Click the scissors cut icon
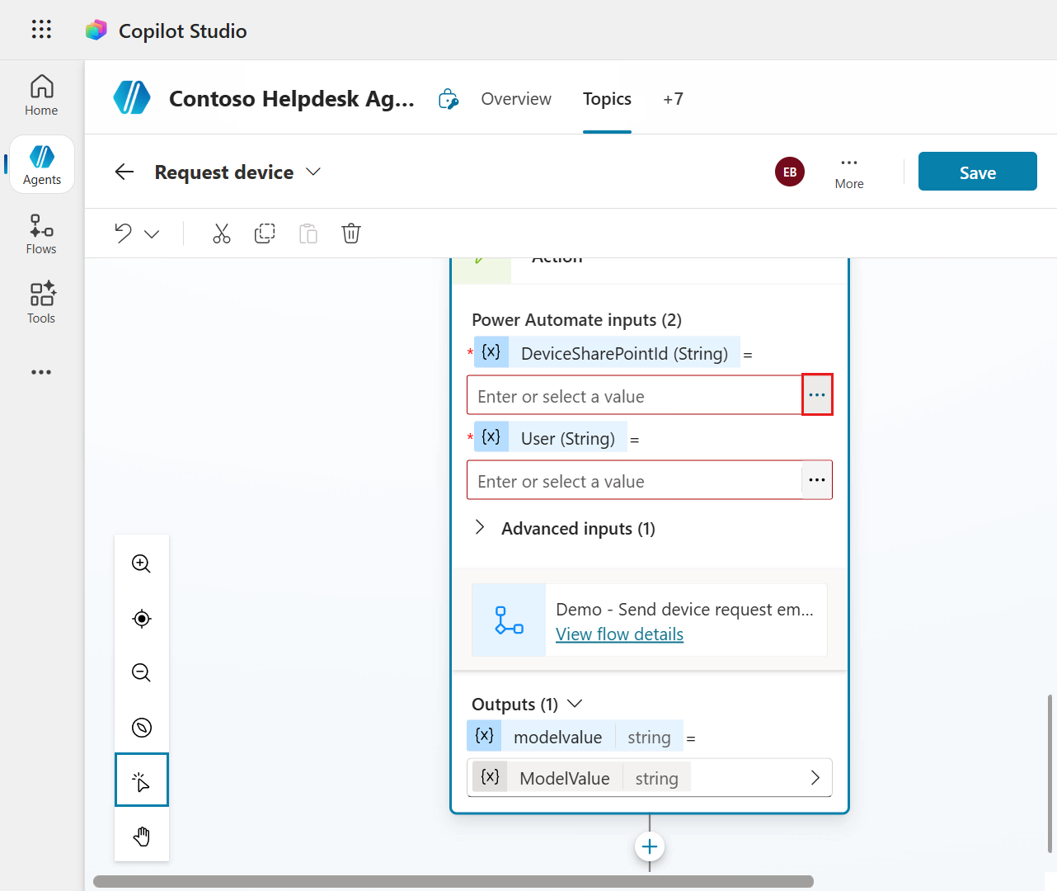The height and width of the screenshot is (891, 1057). coord(222,233)
